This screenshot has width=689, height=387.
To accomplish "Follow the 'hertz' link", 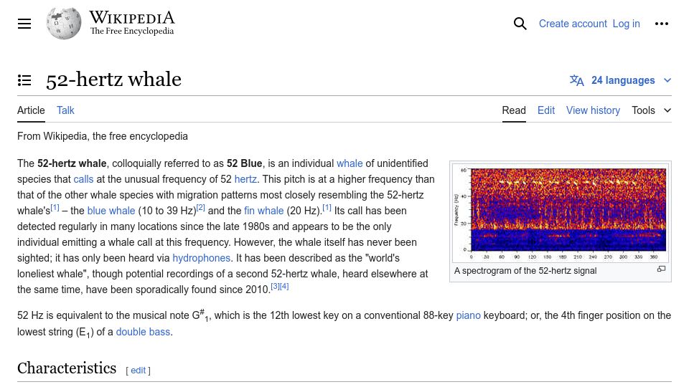I will [x=245, y=179].
